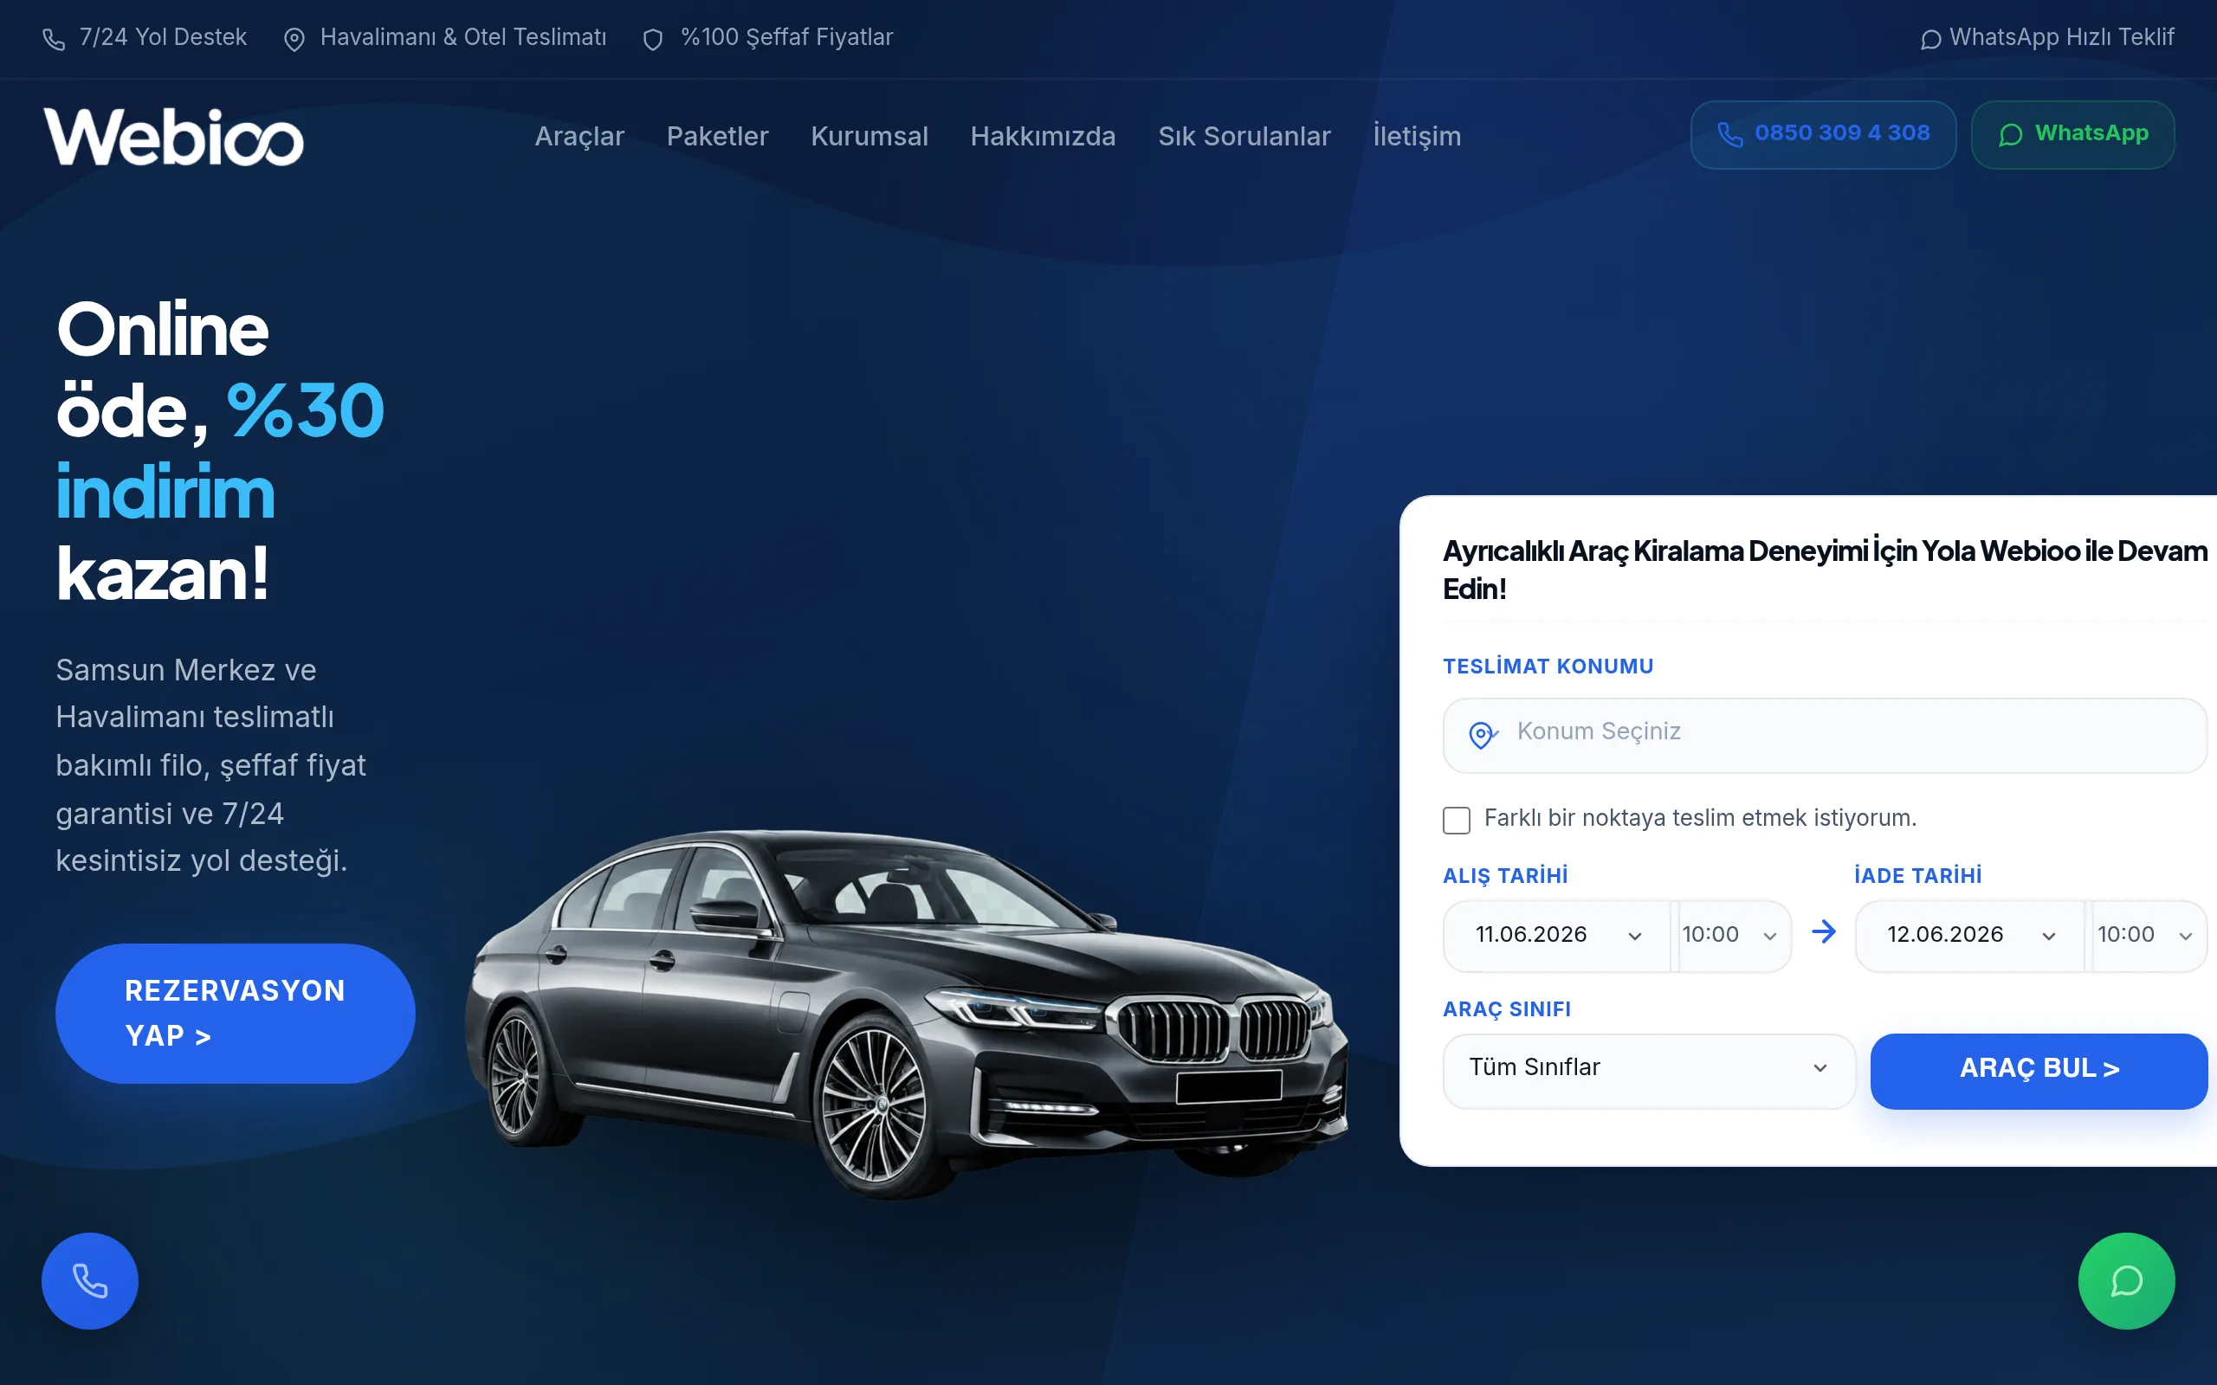The height and width of the screenshot is (1385, 2217).
Task: Click the floating blue phone call button
Action: pyautogui.click(x=90, y=1280)
